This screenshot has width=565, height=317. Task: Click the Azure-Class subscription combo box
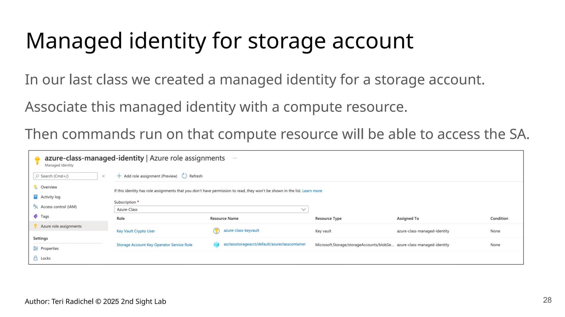(x=211, y=209)
